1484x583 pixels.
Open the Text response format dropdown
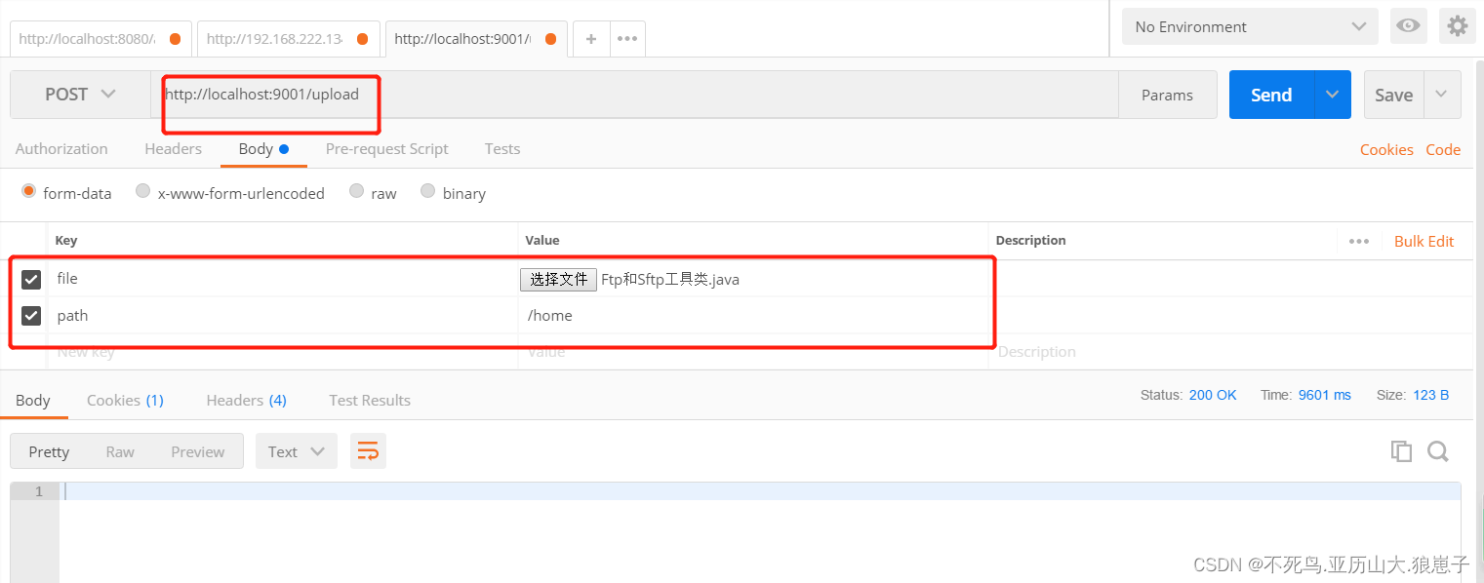(x=296, y=451)
